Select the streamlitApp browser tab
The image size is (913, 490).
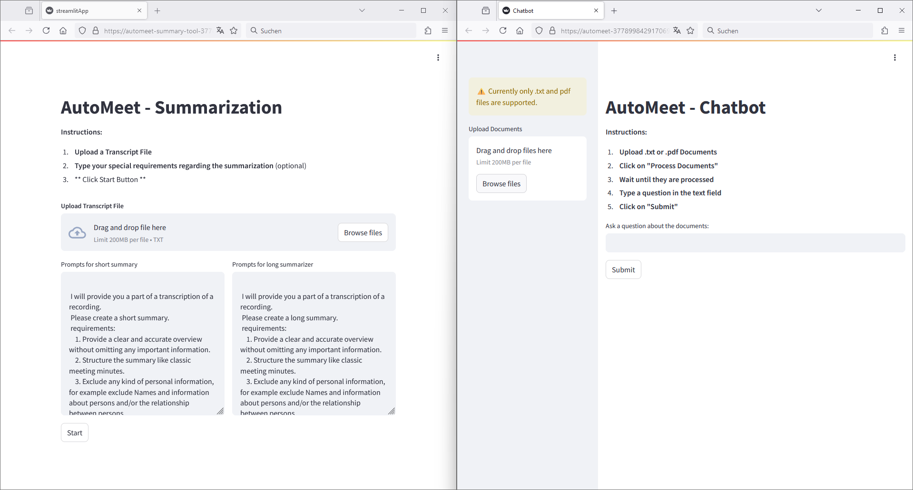click(90, 10)
